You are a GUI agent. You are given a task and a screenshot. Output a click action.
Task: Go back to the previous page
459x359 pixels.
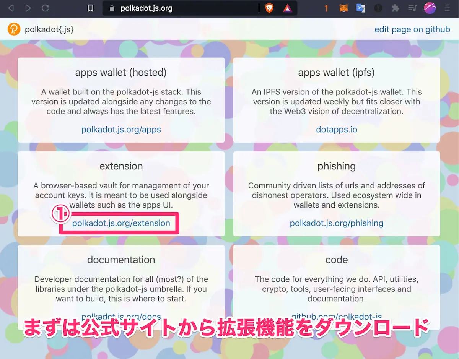(x=11, y=8)
